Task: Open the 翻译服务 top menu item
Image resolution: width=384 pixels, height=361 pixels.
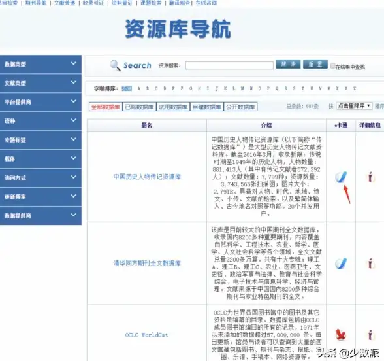Action: point(180,3)
